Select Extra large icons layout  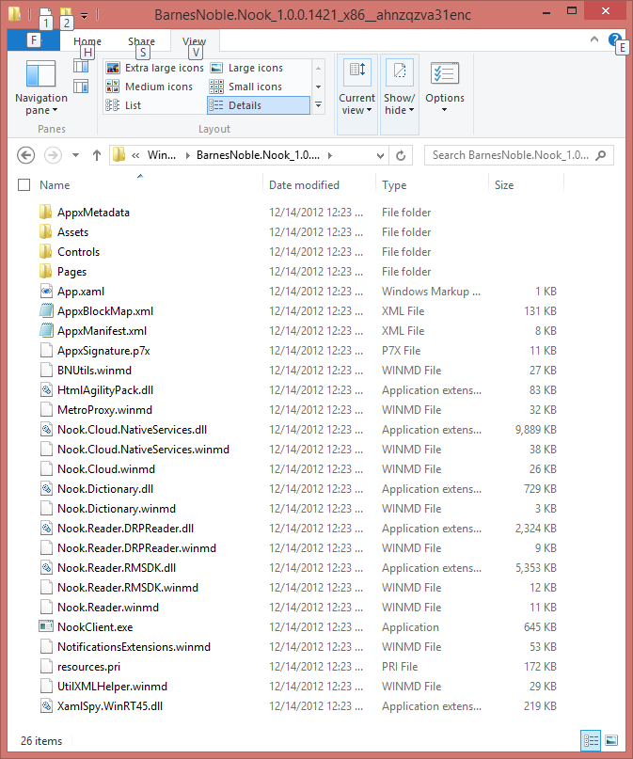point(155,68)
